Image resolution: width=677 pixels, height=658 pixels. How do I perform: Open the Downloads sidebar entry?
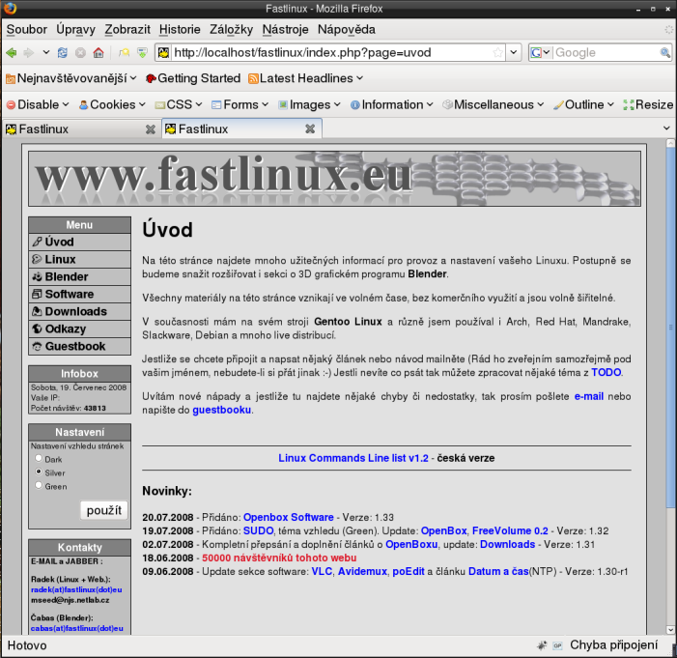[x=79, y=311]
